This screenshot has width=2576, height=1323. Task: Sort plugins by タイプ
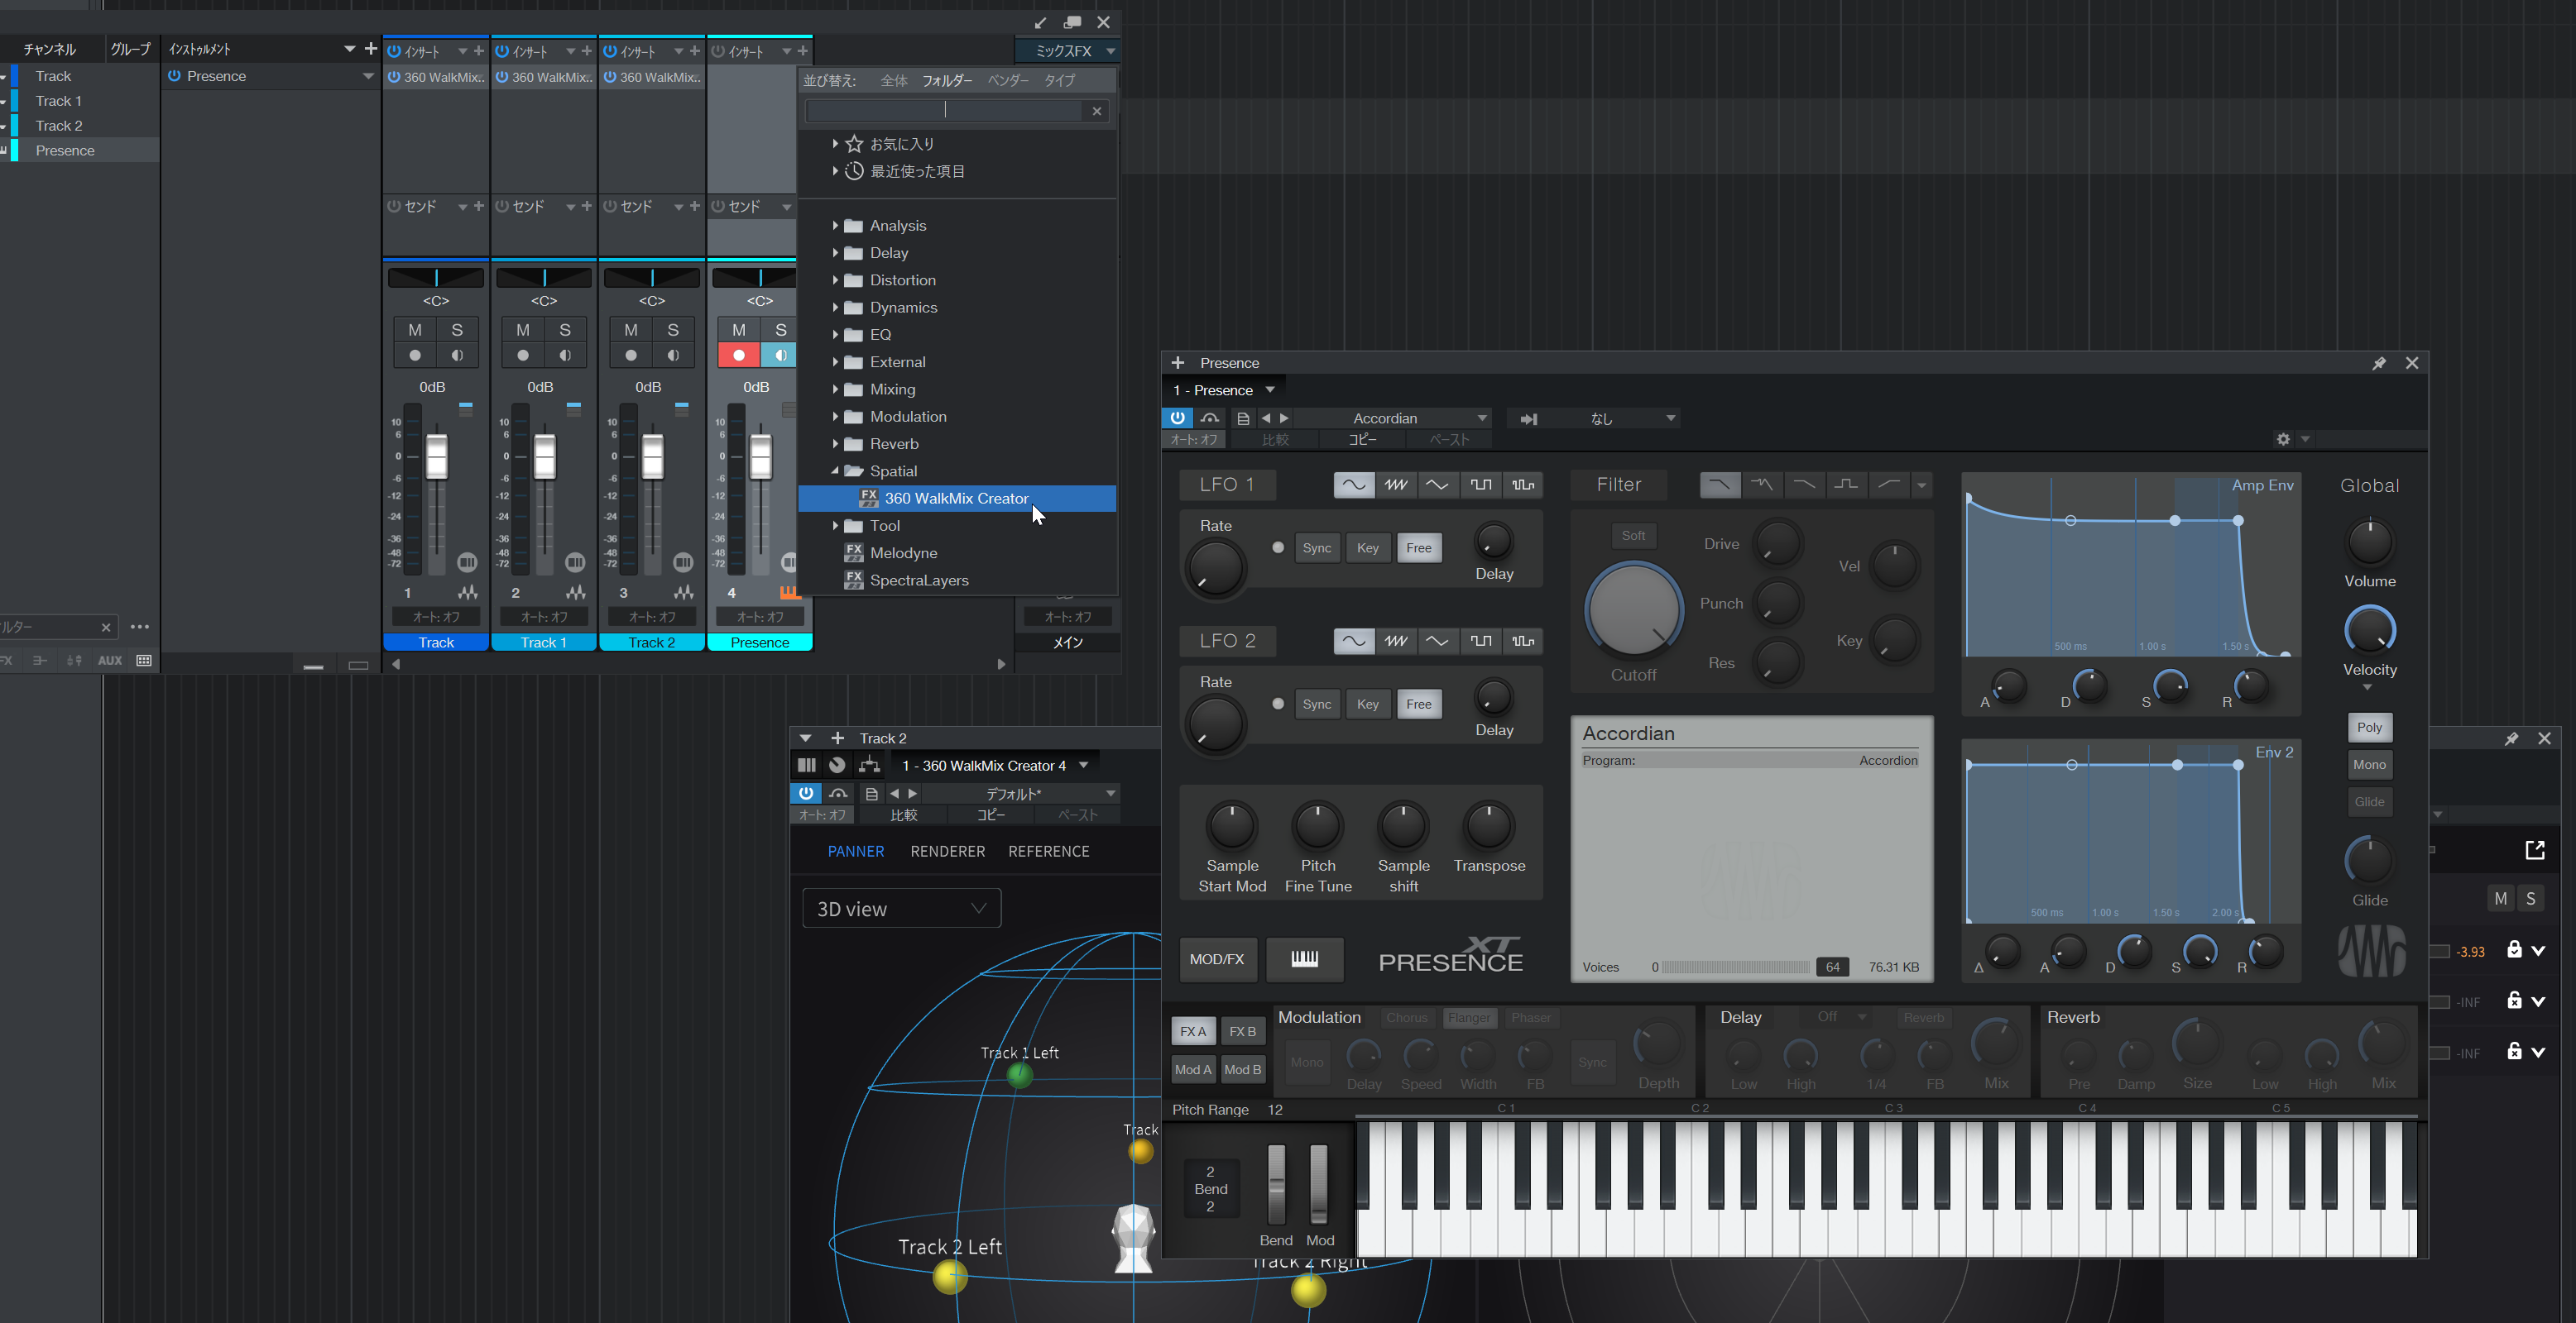(x=1060, y=81)
